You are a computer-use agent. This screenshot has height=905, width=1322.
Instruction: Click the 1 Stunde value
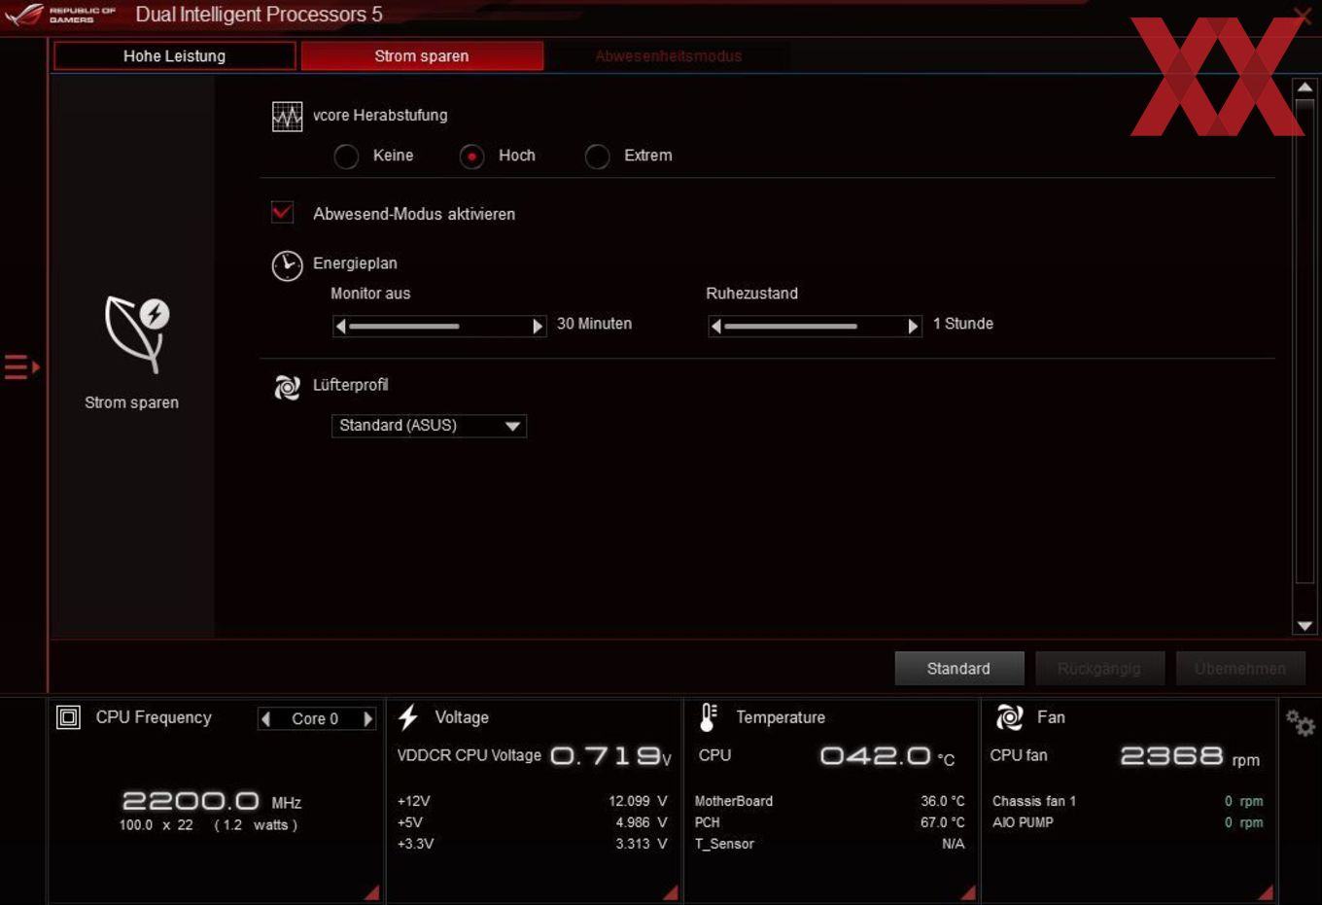point(963,324)
